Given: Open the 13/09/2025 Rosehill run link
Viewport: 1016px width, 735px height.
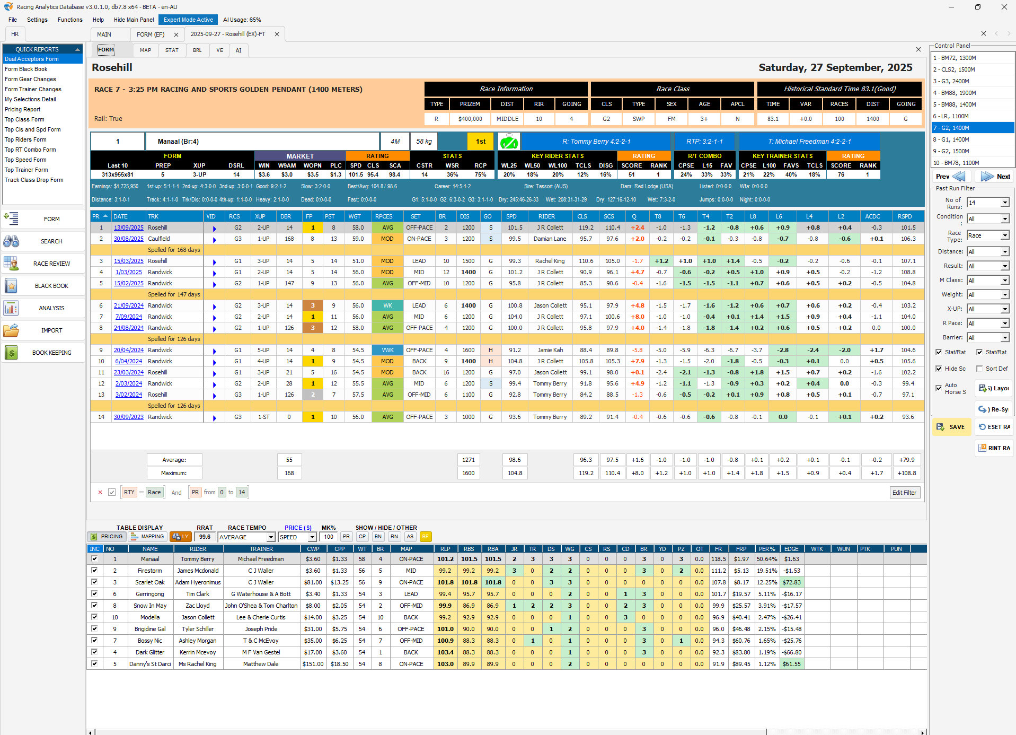Looking at the screenshot, I should coord(128,227).
